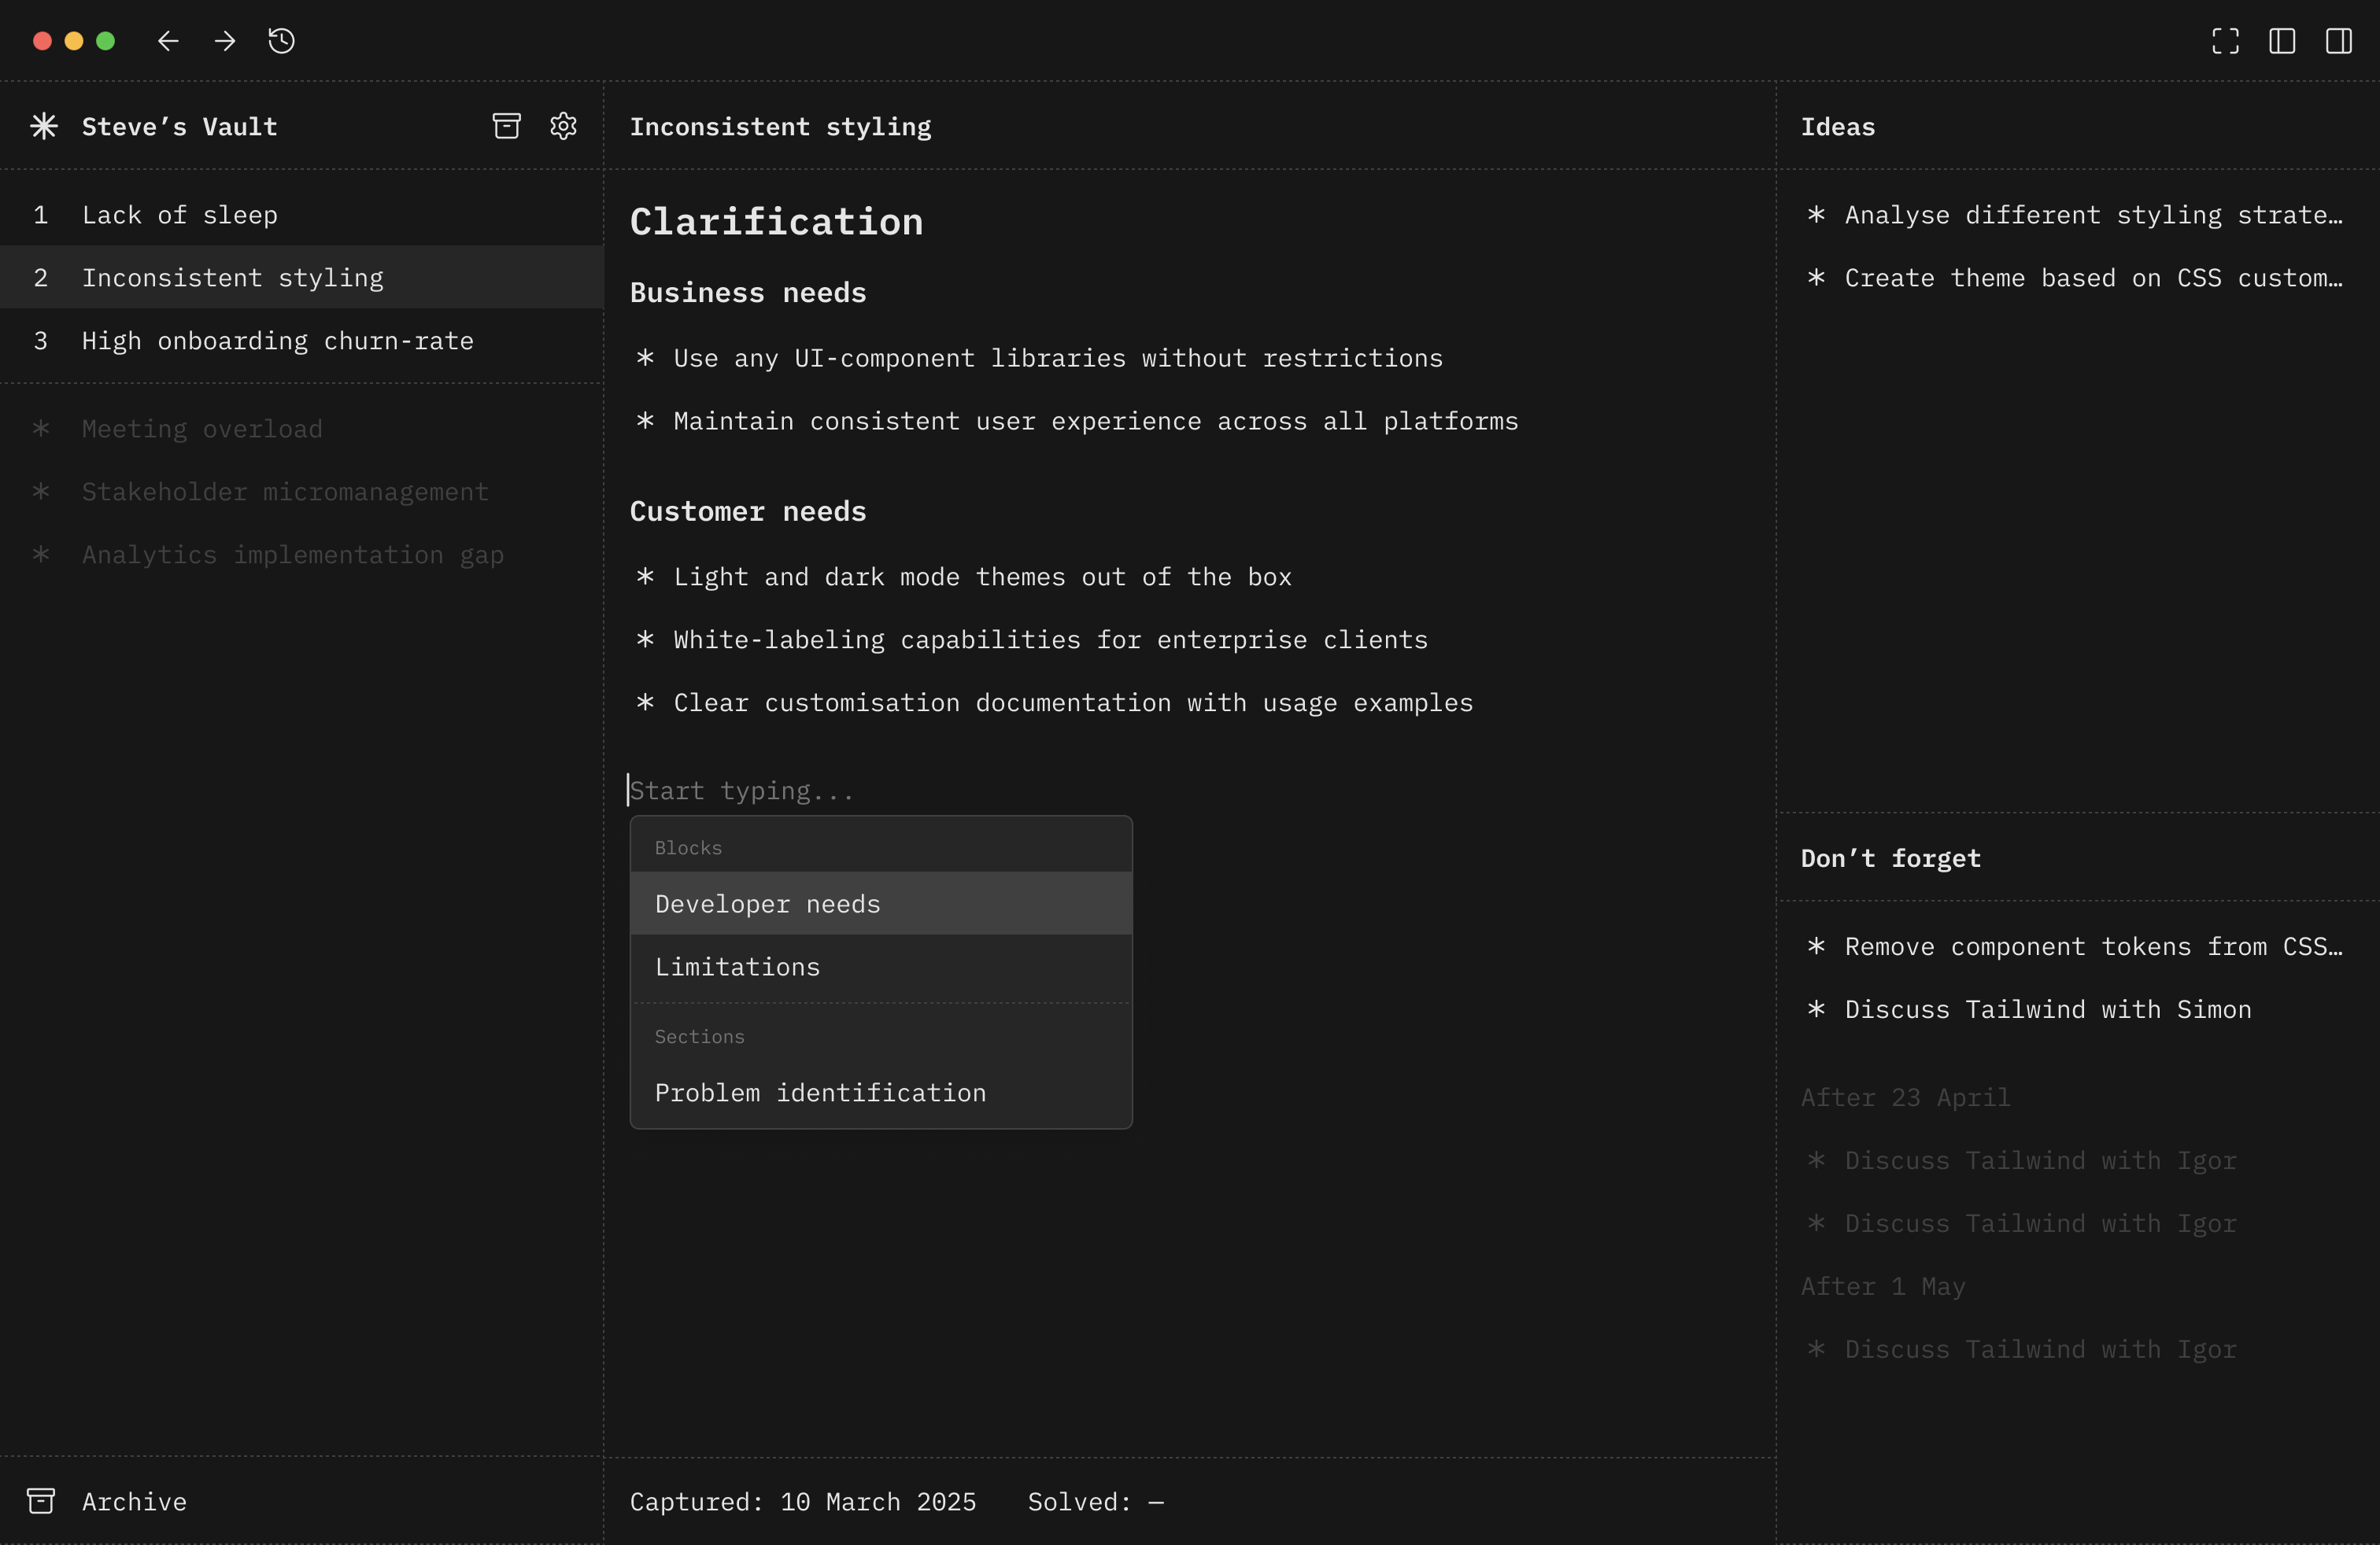Enter focus mode via the corners icon
2380x1545 pixels.
2224,41
